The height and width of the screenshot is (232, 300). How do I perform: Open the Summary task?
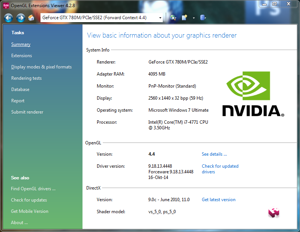[21, 44]
